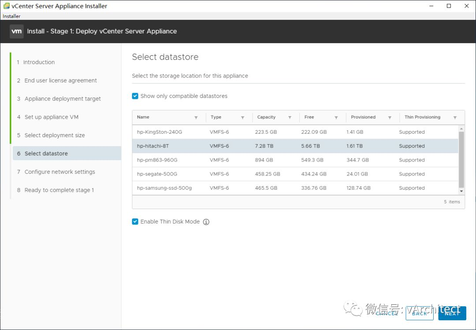
Task: Click the vCenter installer title bar icon
Action: 6,6
